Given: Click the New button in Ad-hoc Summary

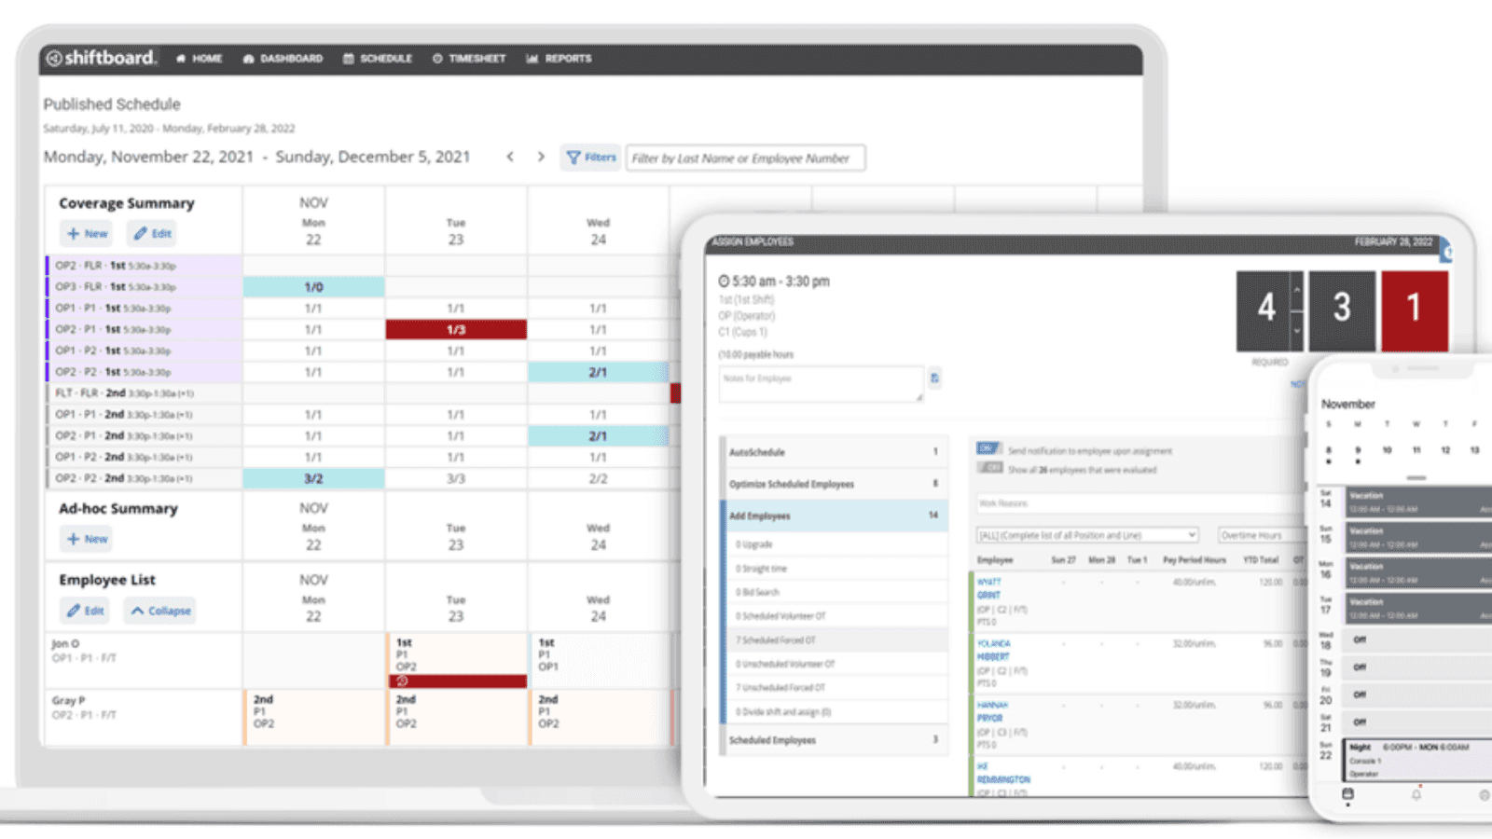Looking at the screenshot, I should [86, 539].
